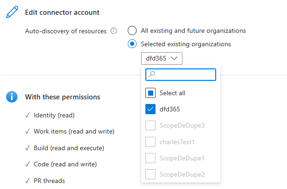
Task: Toggle the Select all checkbox
Action: point(150,93)
